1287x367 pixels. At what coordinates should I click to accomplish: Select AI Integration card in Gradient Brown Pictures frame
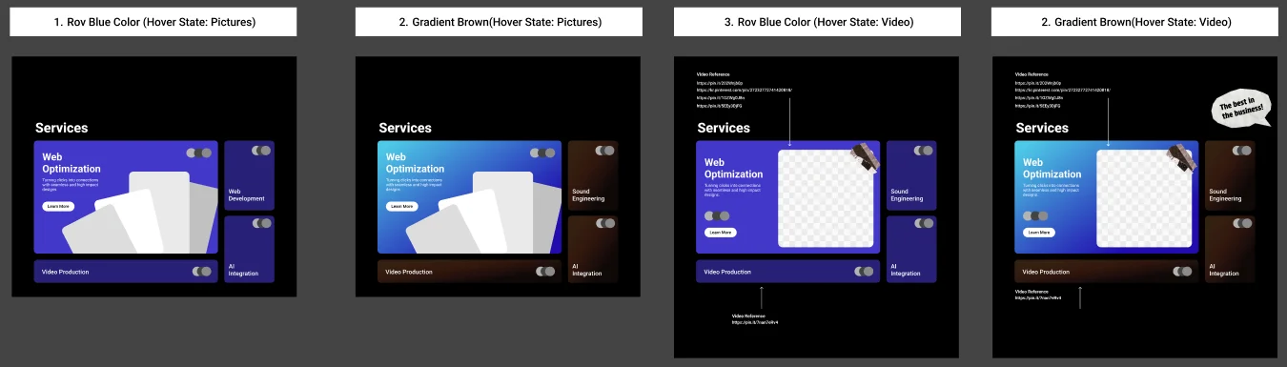click(593, 249)
